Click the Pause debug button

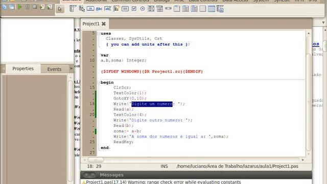click(x=27, y=7)
